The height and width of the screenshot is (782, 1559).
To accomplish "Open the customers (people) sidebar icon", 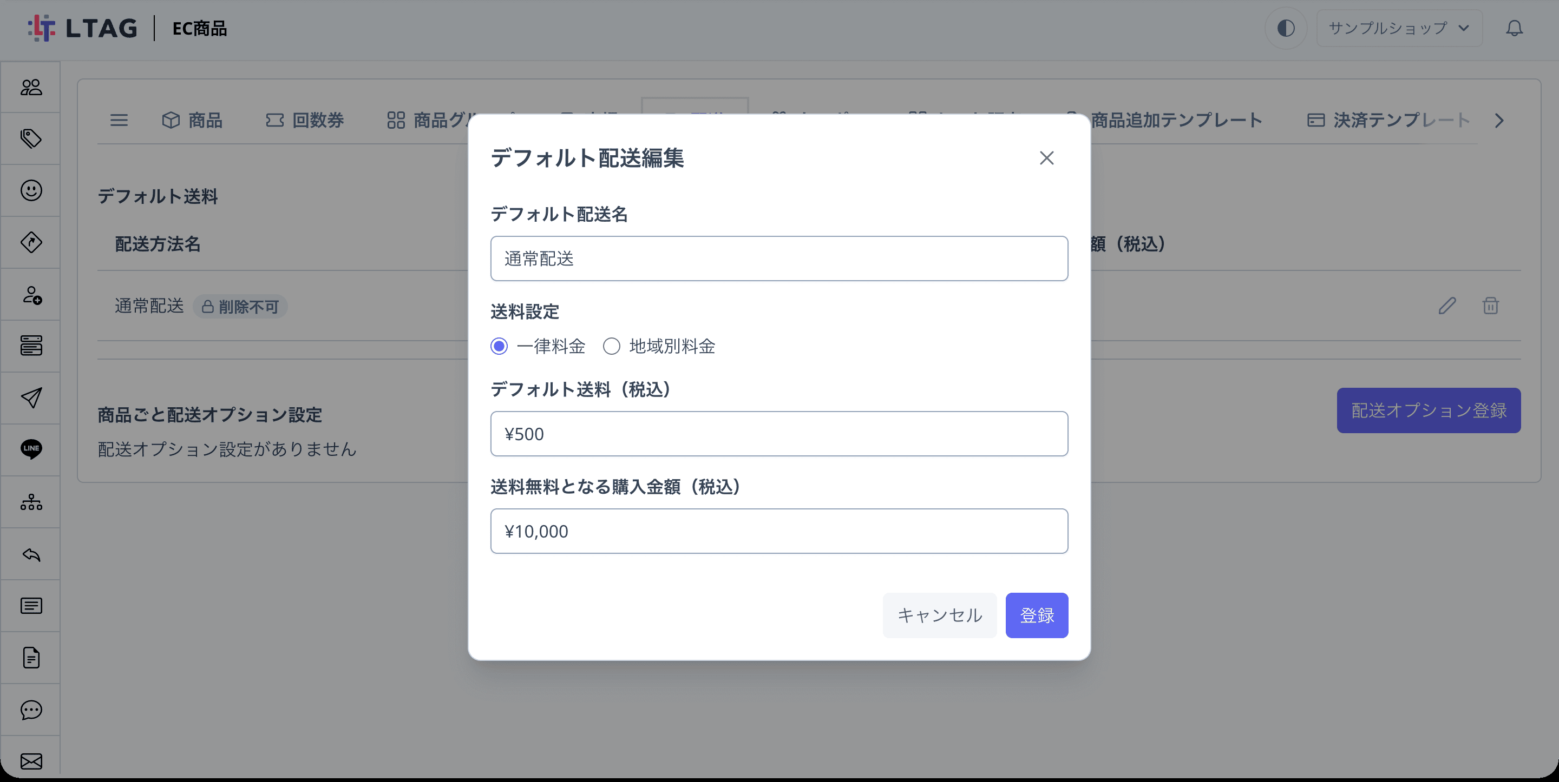I will [x=31, y=87].
